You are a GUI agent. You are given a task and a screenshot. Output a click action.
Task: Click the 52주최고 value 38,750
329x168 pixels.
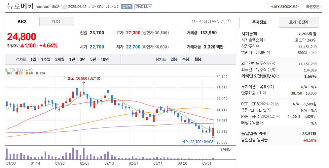pyautogui.click(x=296, y=93)
